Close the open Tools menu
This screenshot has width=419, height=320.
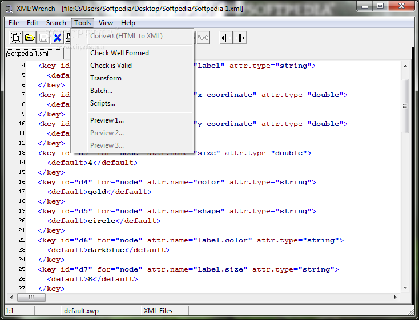pyautogui.click(x=83, y=23)
